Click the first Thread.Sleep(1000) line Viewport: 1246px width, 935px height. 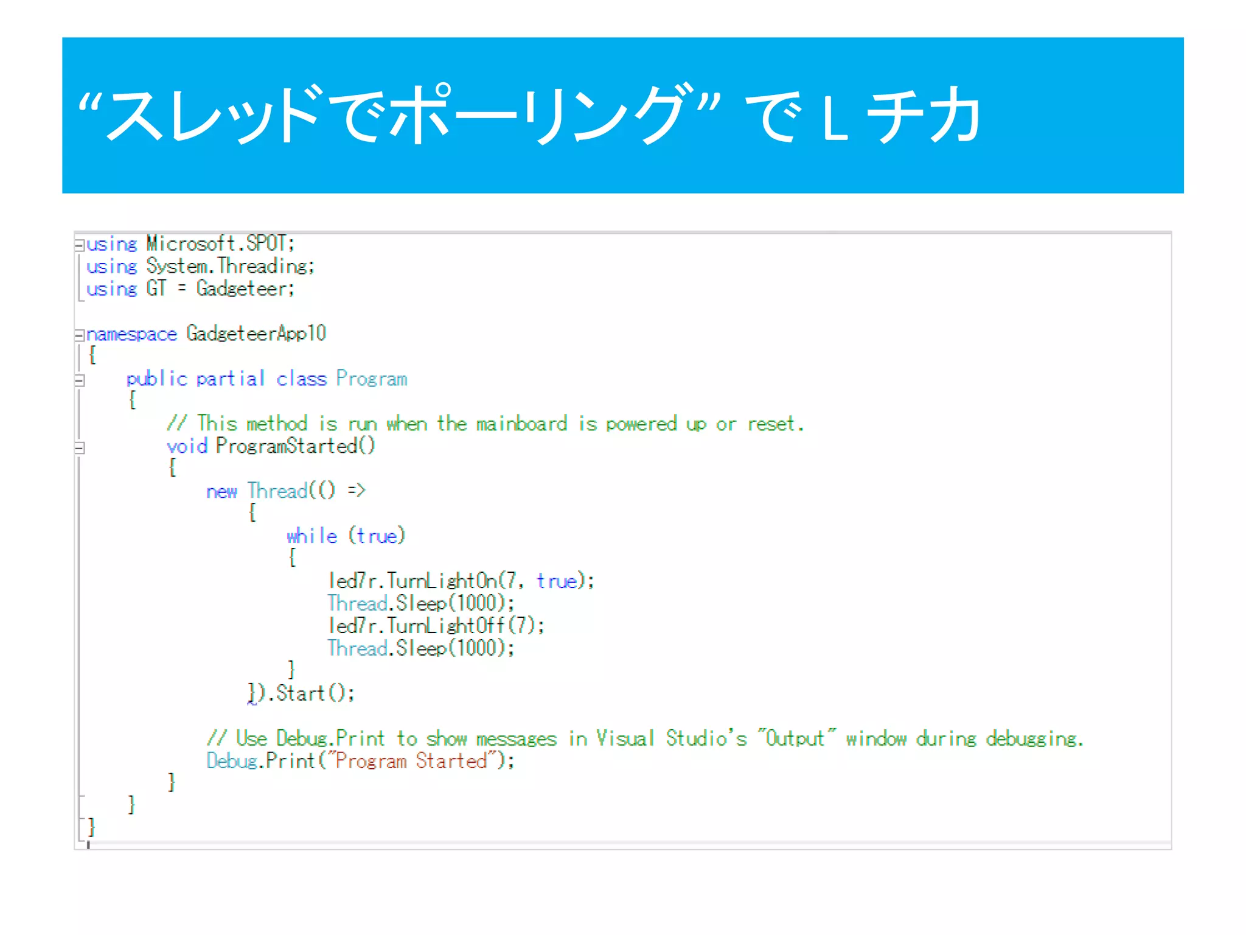coord(421,604)
